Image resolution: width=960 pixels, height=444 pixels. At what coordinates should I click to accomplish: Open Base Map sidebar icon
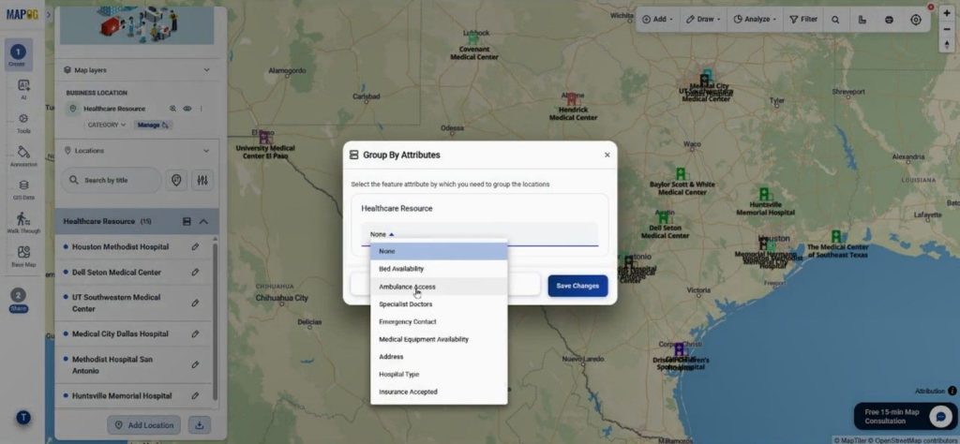point(23,257)
